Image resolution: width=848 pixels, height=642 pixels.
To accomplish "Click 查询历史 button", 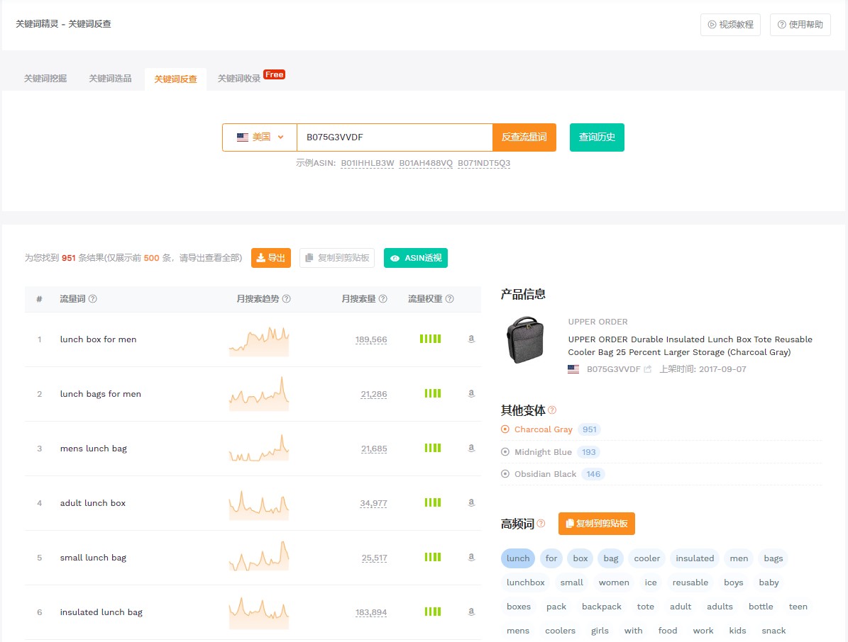I will coord(597,137).
